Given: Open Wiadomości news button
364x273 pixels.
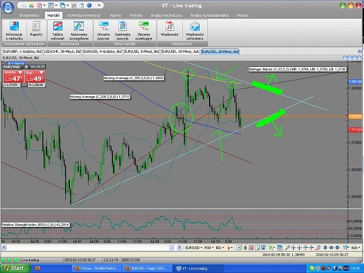Looking at the screenshot, I should tap(169, 29).
